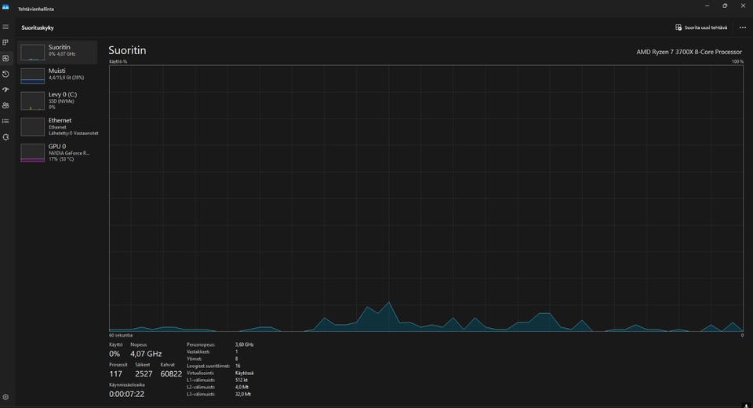Click the '60 sekuntia' time axis label
The width and height of the screenshot is (753, 408).
point(121,336)
